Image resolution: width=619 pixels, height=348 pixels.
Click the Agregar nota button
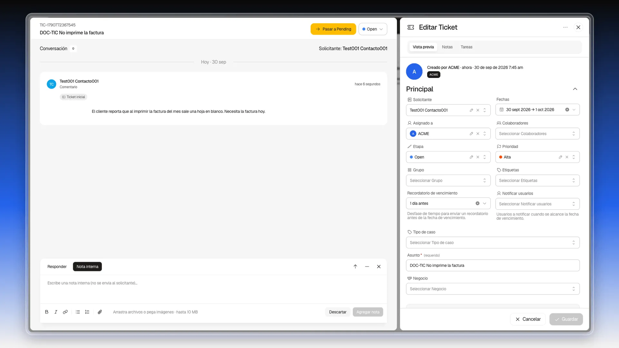point(368,312)
